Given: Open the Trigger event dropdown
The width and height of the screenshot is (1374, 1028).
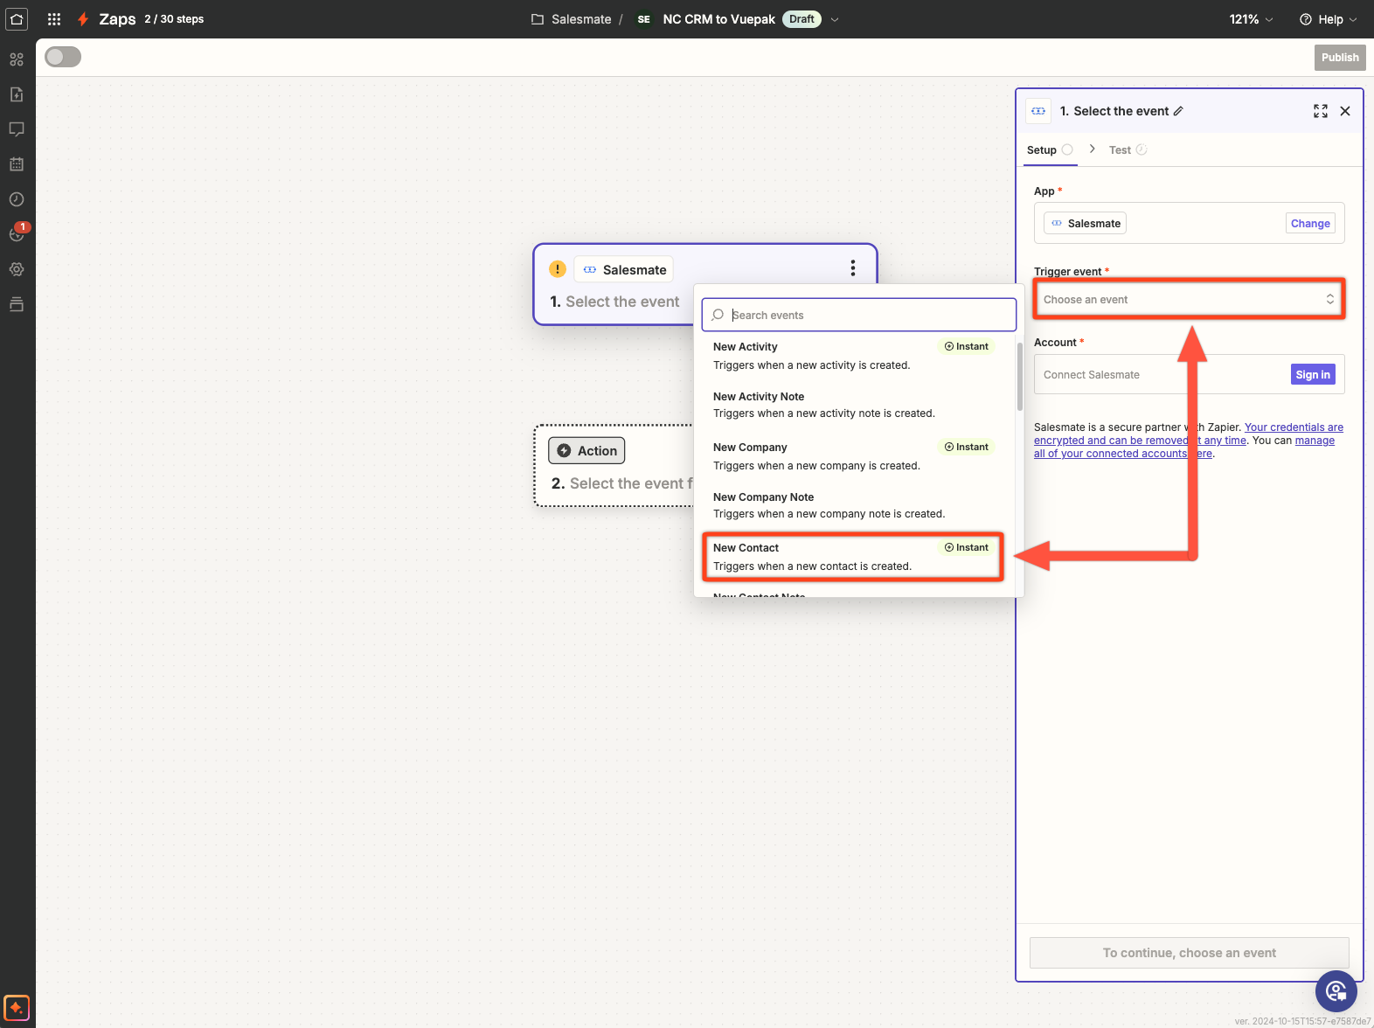Looking at the screenshot, I should [x=1188, y=299].
